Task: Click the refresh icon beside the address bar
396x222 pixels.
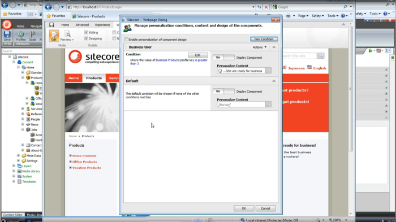Action: pos(259,7)
